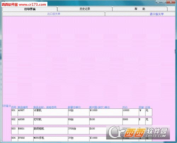Edit total price field 8900
The image size is (177, 143).
(131, 121)
